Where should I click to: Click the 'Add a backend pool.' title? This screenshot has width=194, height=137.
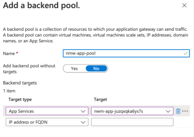pos(42,6)
